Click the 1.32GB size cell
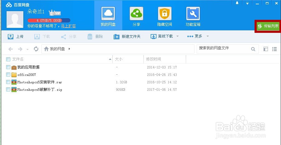 [121, 82]
